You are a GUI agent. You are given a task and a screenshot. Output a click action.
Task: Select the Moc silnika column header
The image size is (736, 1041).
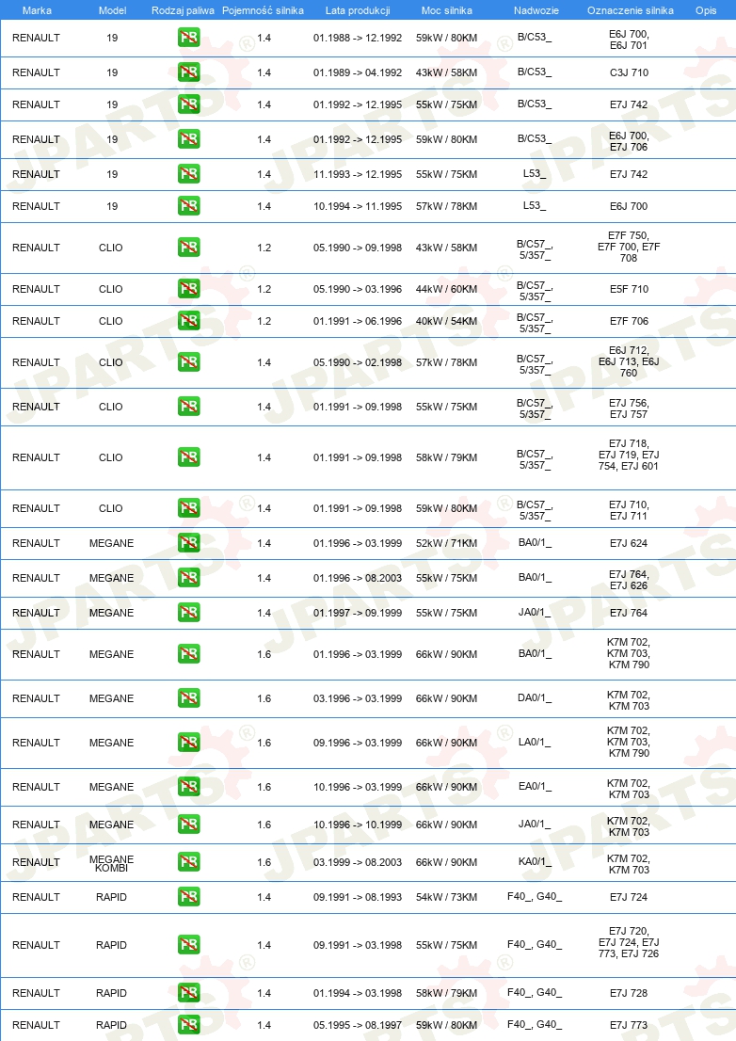coord(447,10)
